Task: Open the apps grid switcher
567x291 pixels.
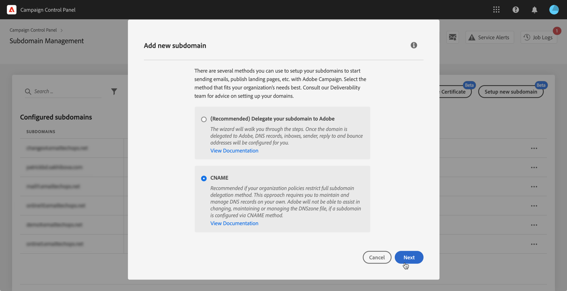Action: click(x=496, y=10)
